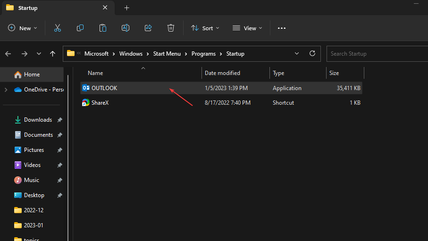The height and width of the screenshot is (241, 428).
Task: Click the 35,411 KB size cell
Action: click(x=349, y=88)
